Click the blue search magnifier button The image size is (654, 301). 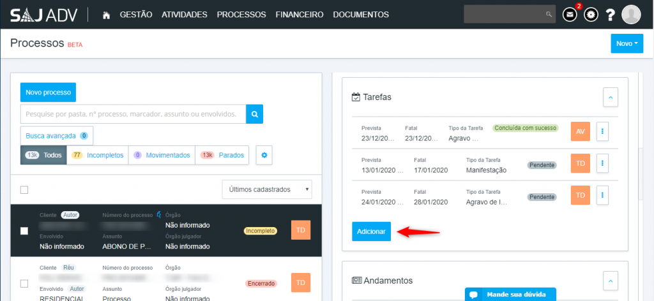pyautogui.click(x=254, y=114)
